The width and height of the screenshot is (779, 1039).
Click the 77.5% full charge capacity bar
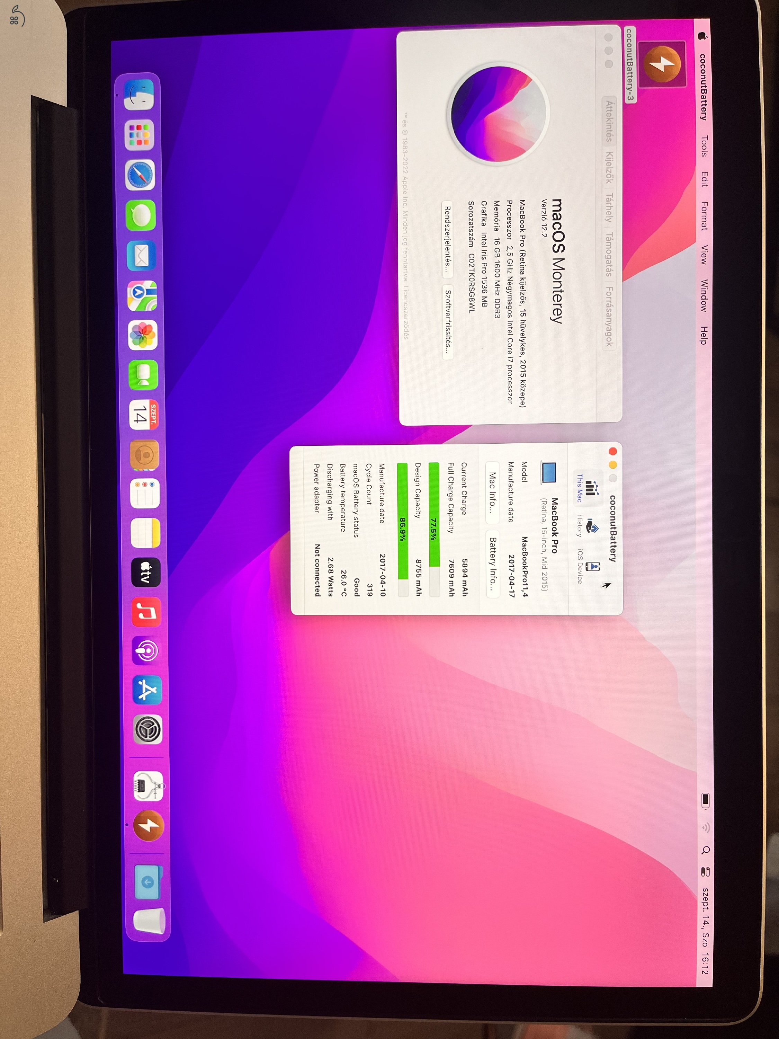tap(434, 529)
